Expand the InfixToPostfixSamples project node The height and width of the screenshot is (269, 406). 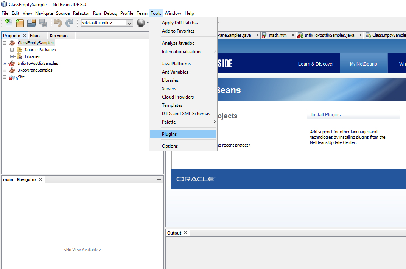click(x=5, y=63)
